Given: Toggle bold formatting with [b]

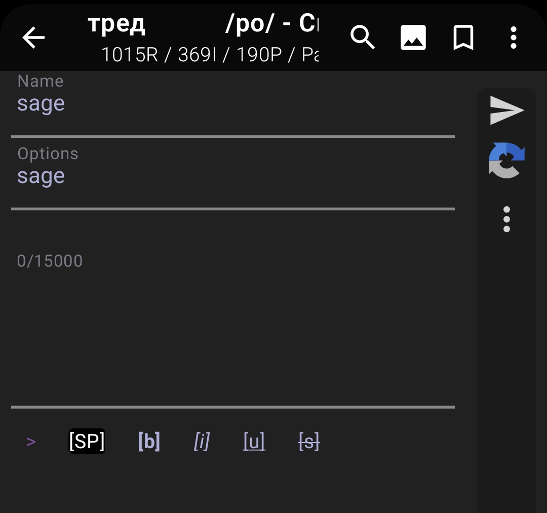Looking at the screenshot, I should (149, 442).
